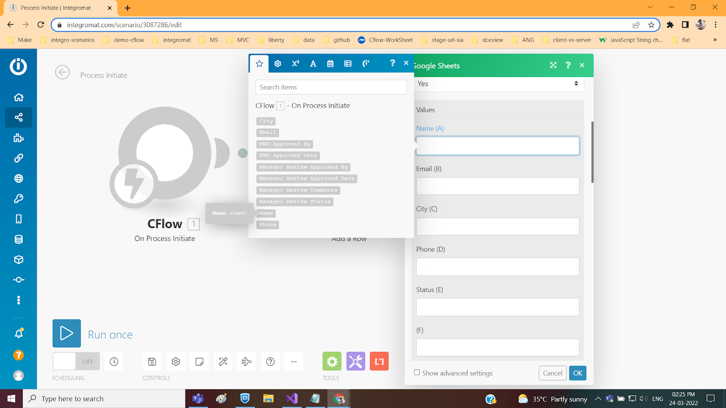Open Keys icon in sidebar

pos(19,199)
